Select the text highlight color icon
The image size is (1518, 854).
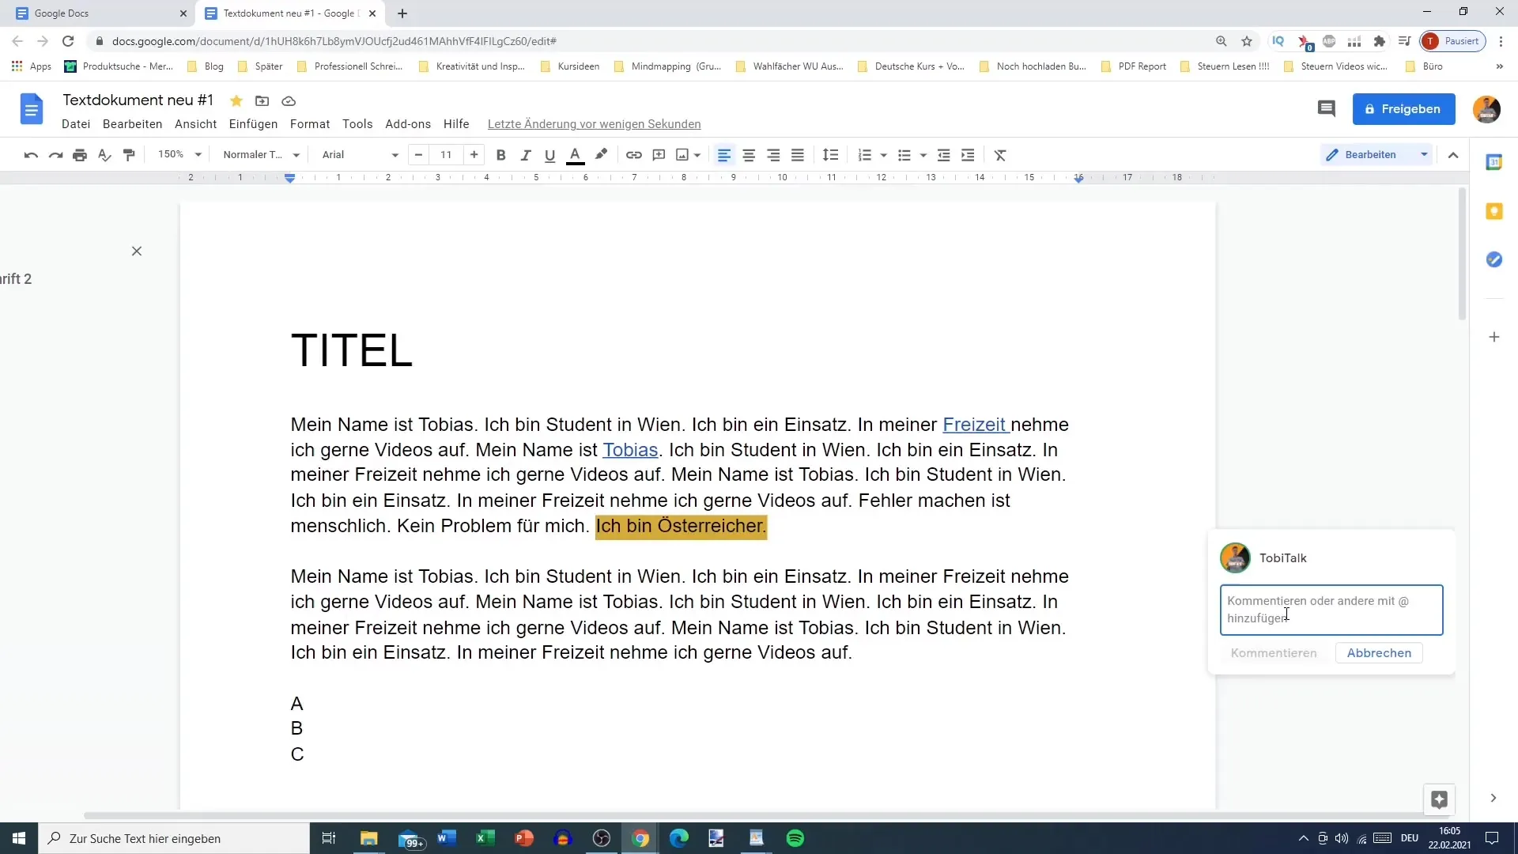point(602,154)
